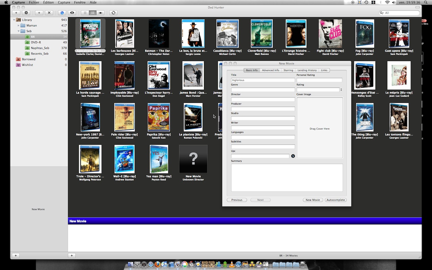This screenshot has height=270, width=432.
Task: Click the first plus button in the toolbar
Action: [16, 13]
